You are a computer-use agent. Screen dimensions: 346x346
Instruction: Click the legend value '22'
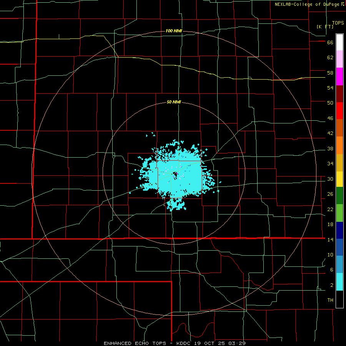point(330,209)
